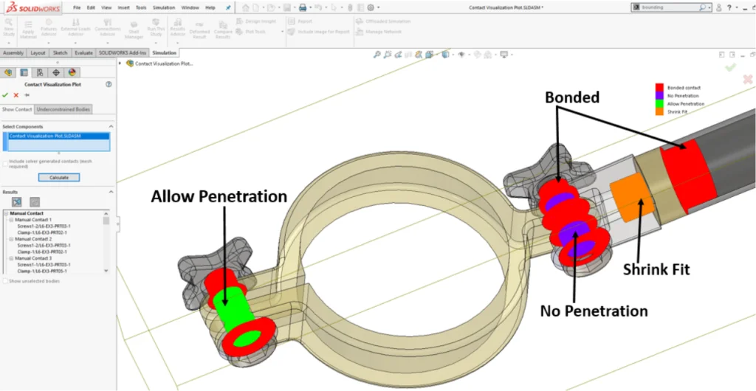The image size is (756, 391).
Task: Toggle Include solver generated contacts checkbox
Action: pos(5,164)
